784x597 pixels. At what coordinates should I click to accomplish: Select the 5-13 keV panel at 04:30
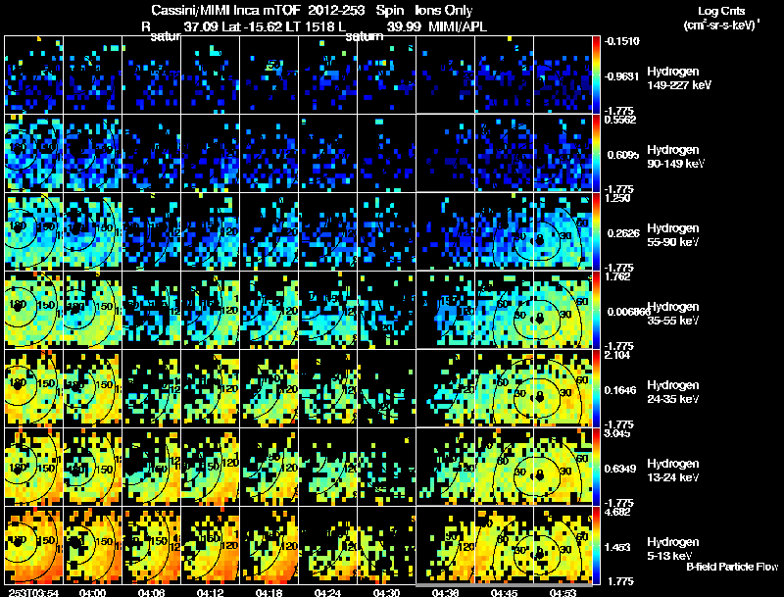[386, 545]
